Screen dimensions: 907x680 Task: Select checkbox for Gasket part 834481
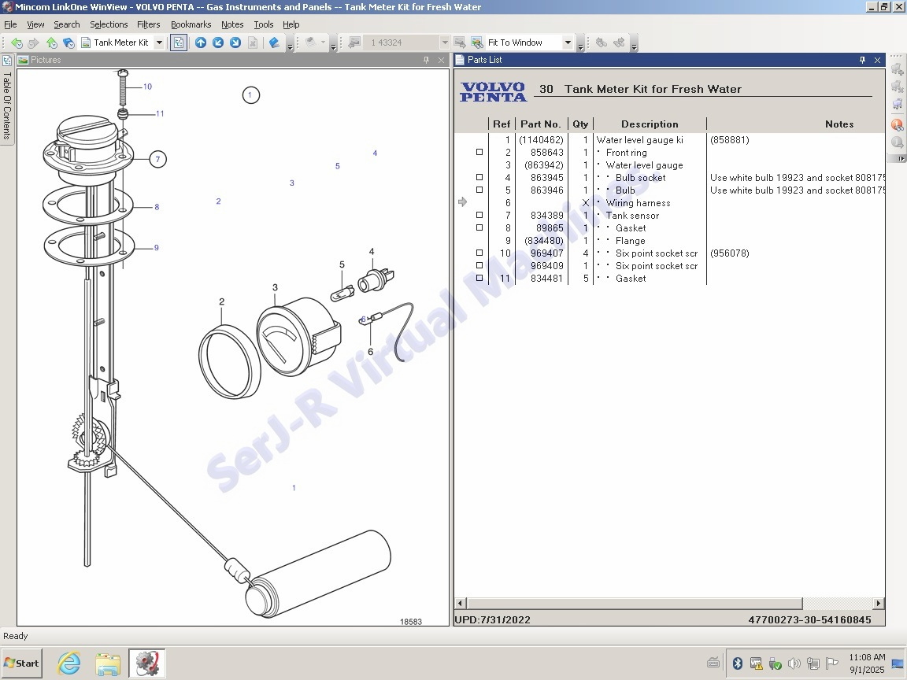479,279
